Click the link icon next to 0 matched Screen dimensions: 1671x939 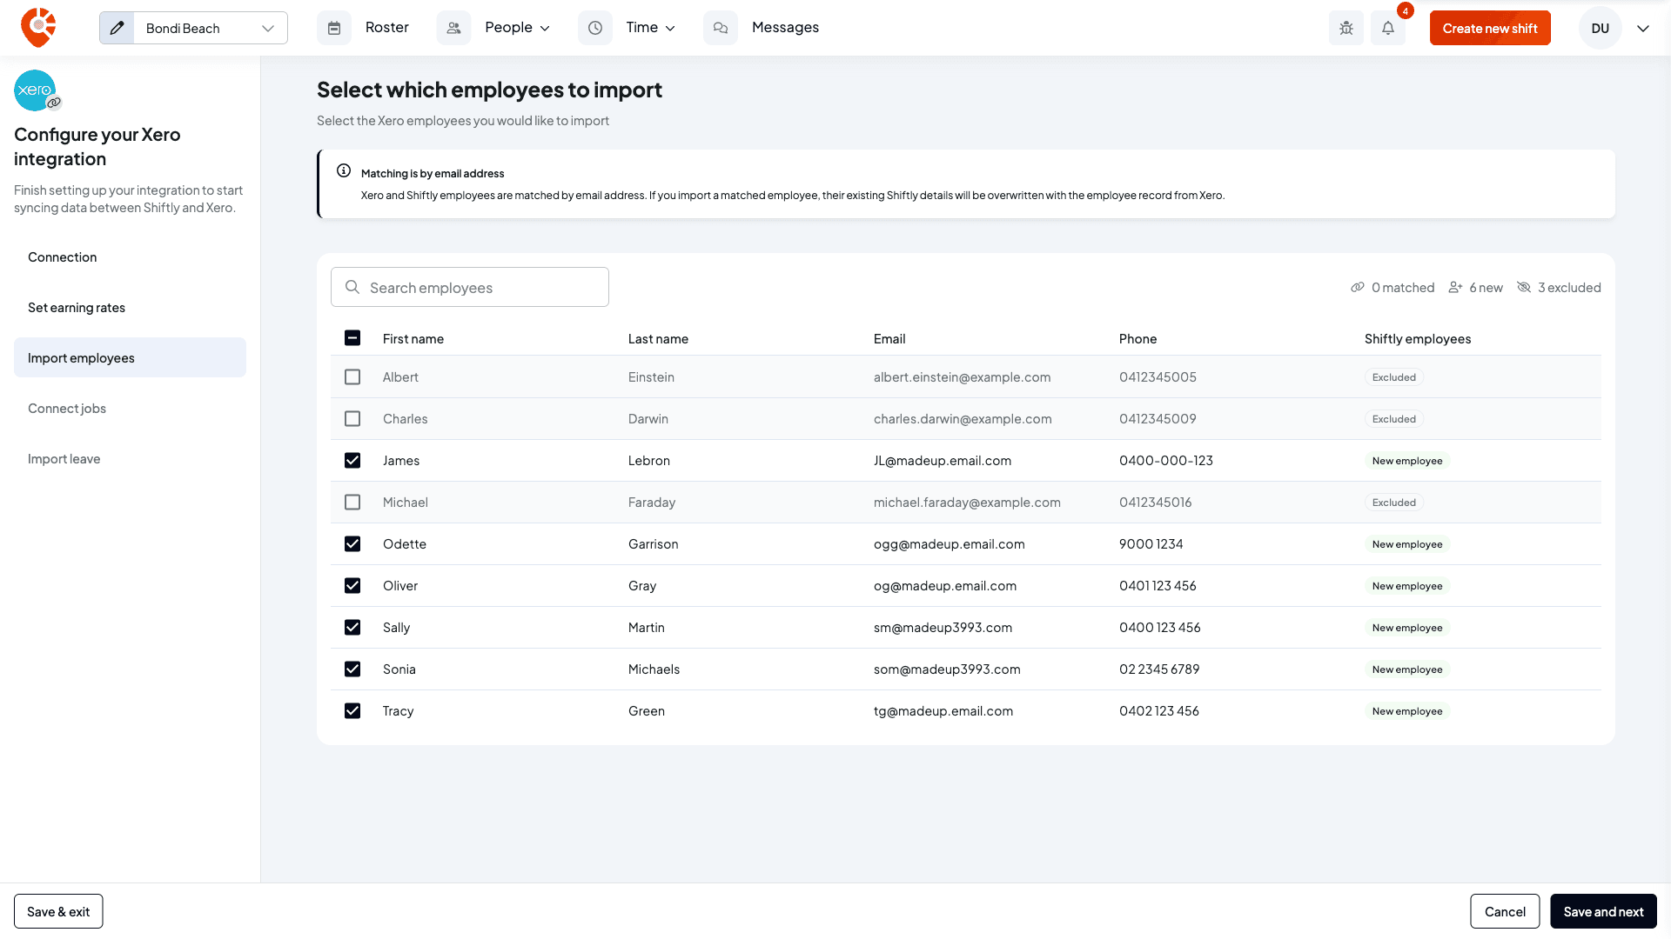pyautogui.click(x=1358, y=287)
